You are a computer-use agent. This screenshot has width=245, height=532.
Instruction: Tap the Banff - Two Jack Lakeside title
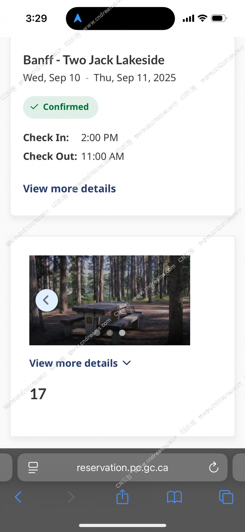[x=94, y=60]
